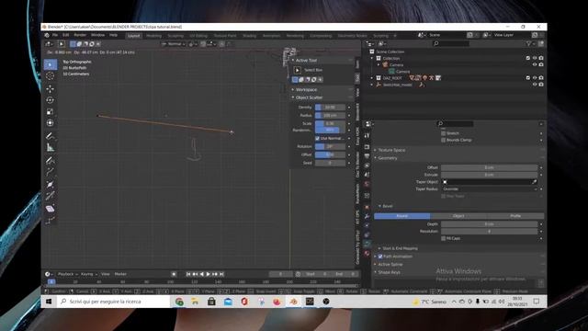
Task: Select the Scale tool
Action: 51,111
